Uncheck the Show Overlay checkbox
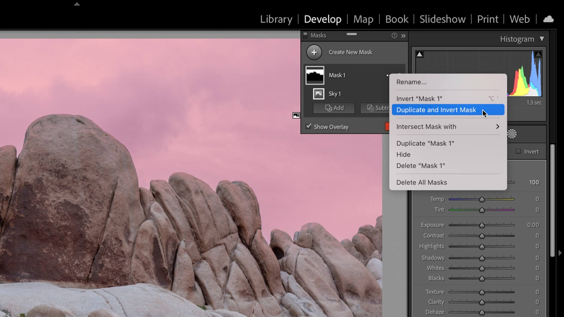Image resolution: width=564 pixels, height=317 pixels. pyautogui.click(x=309, y=126)
